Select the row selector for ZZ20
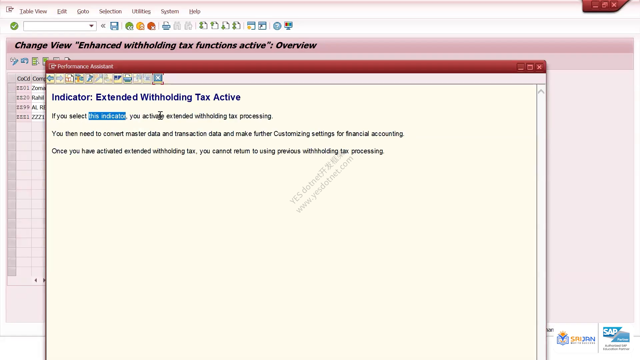 pos(12,98)
